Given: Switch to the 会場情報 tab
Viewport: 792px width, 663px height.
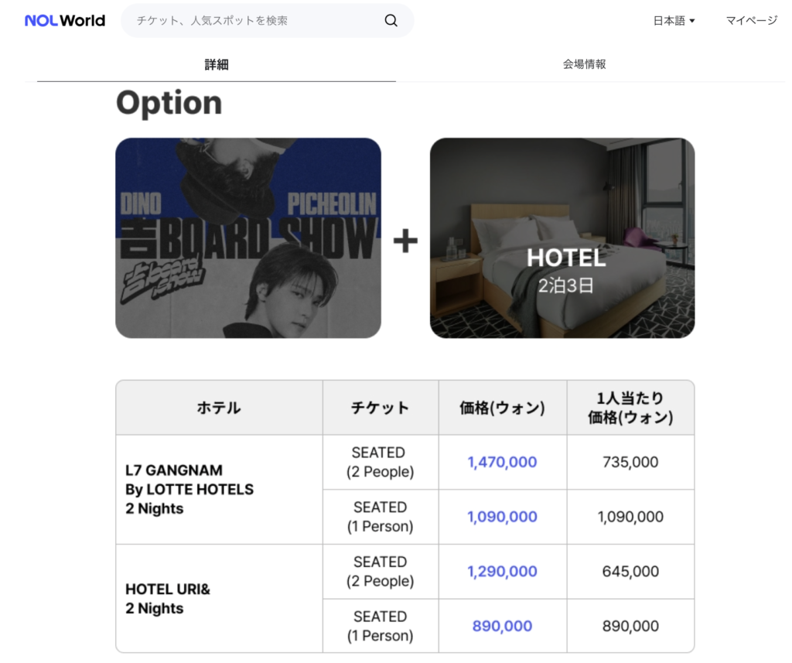Looking at the screenshot, I should coord(585,64).
